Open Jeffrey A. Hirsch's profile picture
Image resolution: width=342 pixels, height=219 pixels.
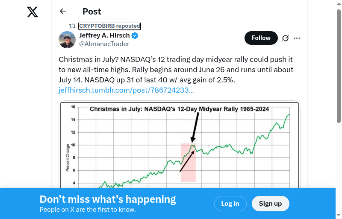coord(67,40)
